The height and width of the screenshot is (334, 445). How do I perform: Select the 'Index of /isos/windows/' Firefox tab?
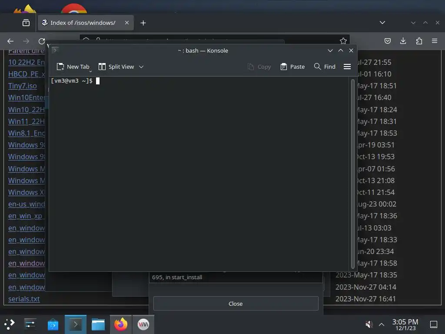tap(86, 23)
